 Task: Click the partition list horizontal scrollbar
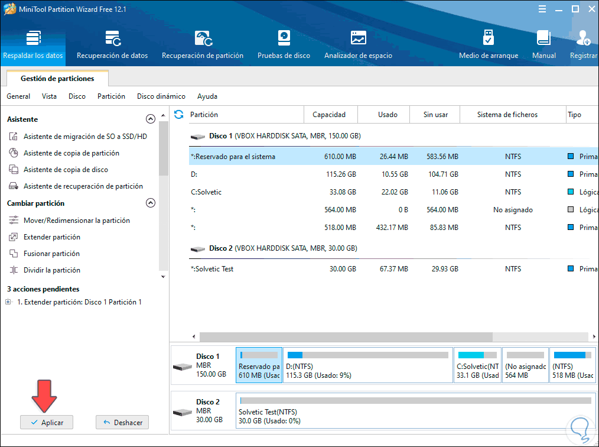tap(345, 336)
